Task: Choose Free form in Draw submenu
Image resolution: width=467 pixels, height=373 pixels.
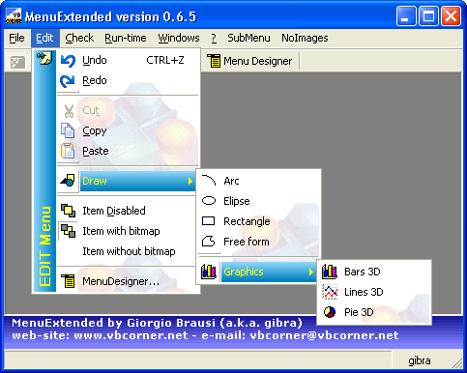Action: point(258,242)
